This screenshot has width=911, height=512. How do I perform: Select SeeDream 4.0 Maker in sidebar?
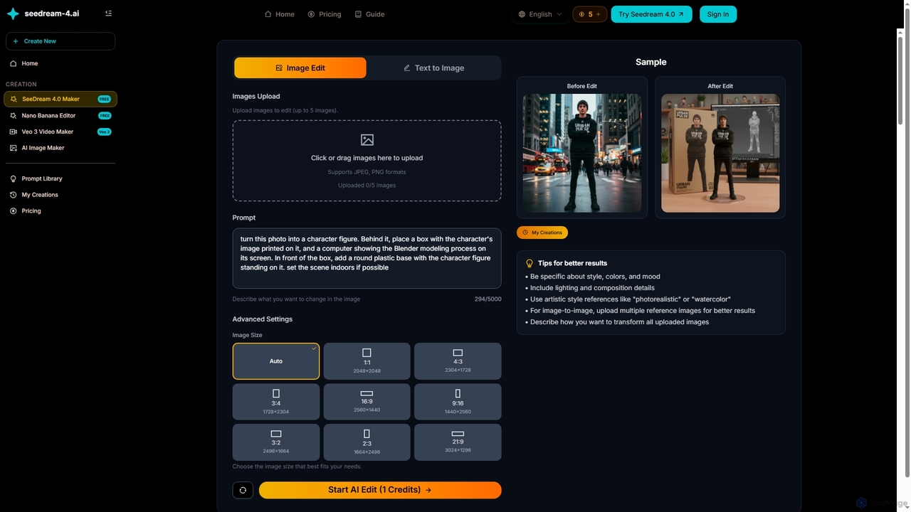(60, 99)
